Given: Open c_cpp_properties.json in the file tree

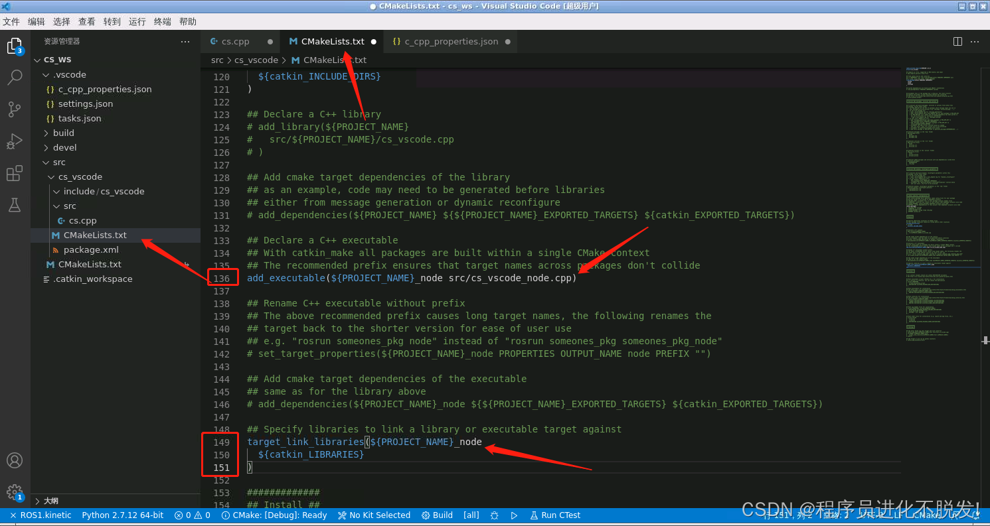Looking at the screenshot, I should point(116,89).
